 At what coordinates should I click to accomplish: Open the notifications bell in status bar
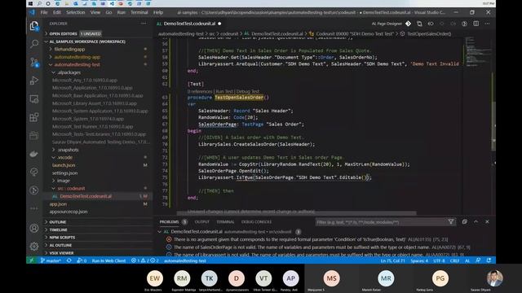(x=489, y=260)
